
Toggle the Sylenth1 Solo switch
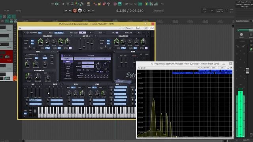pyautogui.click(x=104, y=33)
